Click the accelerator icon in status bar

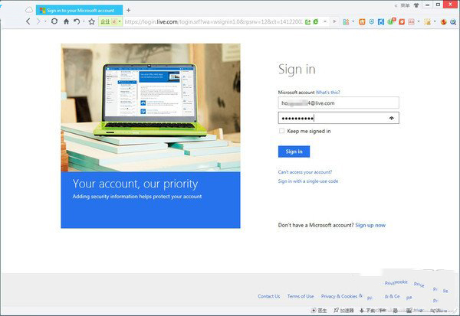point(337,310)
